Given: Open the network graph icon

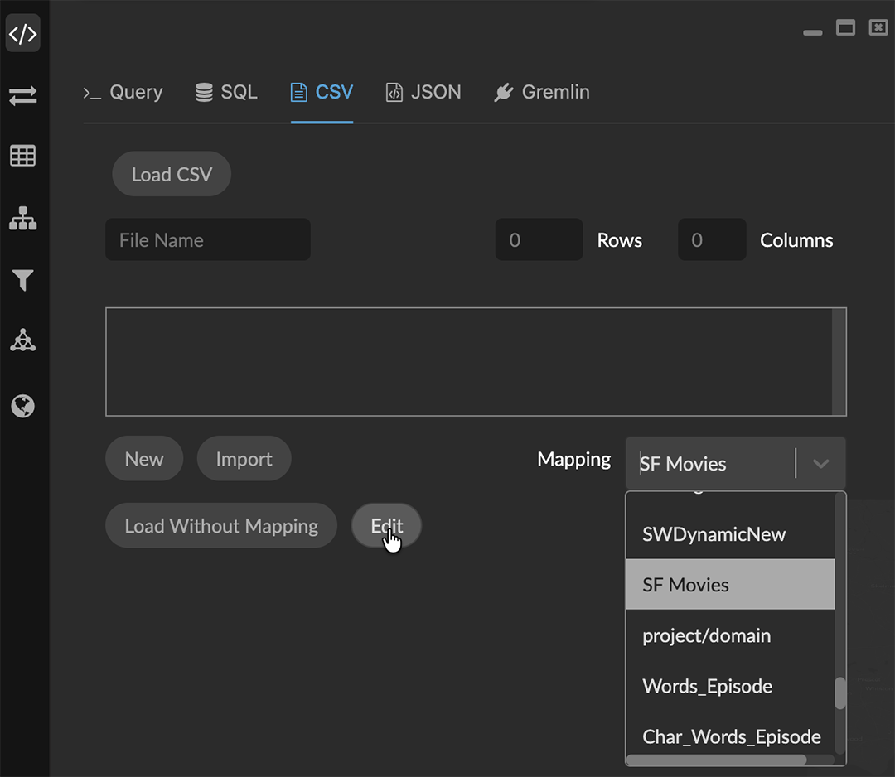Looking at the screenshot, I should pos(22,340).
